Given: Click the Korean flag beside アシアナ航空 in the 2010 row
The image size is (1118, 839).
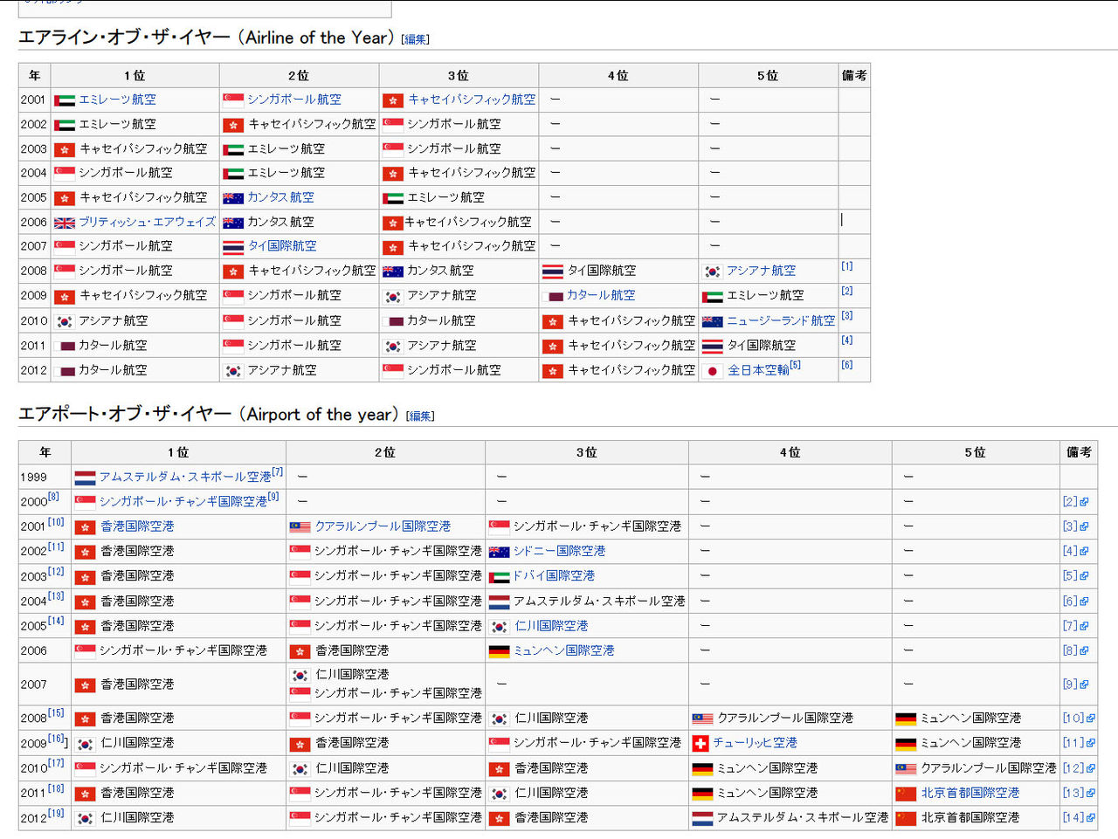Looking at the screenshot, I should pyautogui.click(x=64, y=321).
